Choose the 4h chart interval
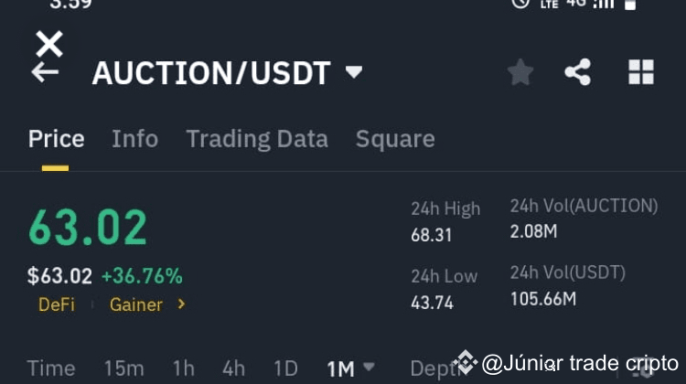The image size is (686, 384). (x=233, y=368)
